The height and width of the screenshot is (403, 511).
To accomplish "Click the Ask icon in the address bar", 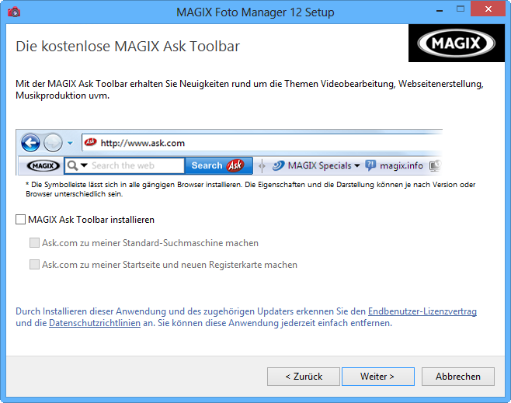I will [x=89, y=143].
